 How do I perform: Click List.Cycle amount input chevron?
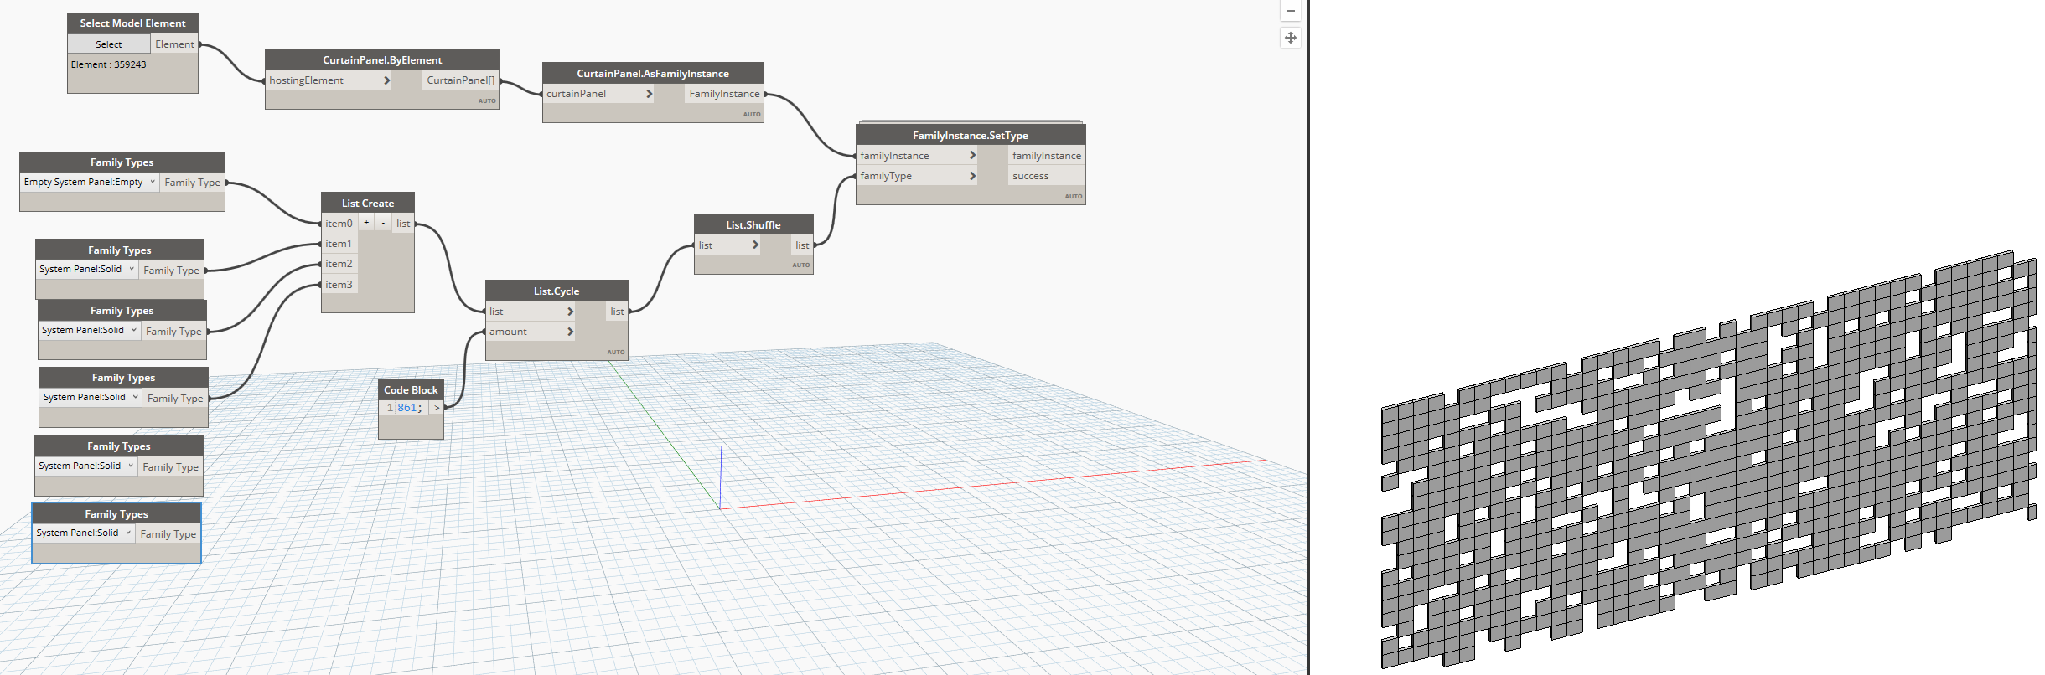pyautogui.click(x=570, y=332)
